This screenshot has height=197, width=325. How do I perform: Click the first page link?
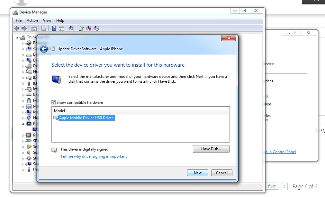point(272,186)
